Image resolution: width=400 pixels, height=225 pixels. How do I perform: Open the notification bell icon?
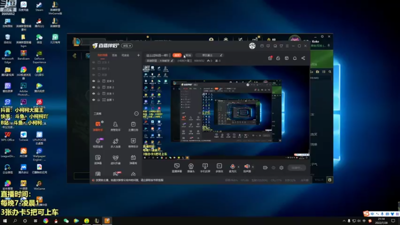[x=294, y=58]
